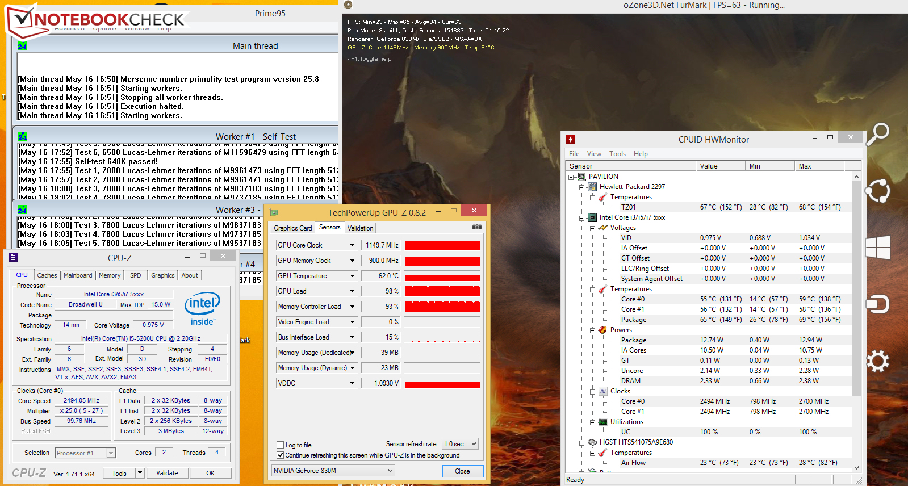Click the CPUID HWMonitor title bar icon

(x=571, y=139)
